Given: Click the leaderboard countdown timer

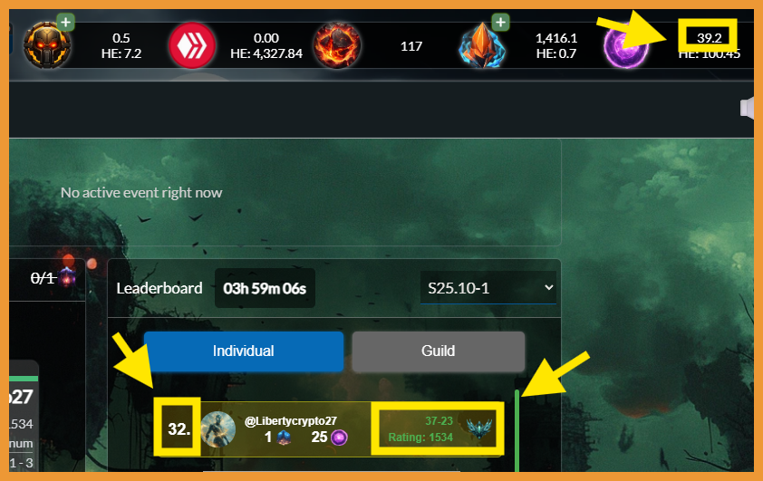Looking at the screenshot, I should 265,288.
